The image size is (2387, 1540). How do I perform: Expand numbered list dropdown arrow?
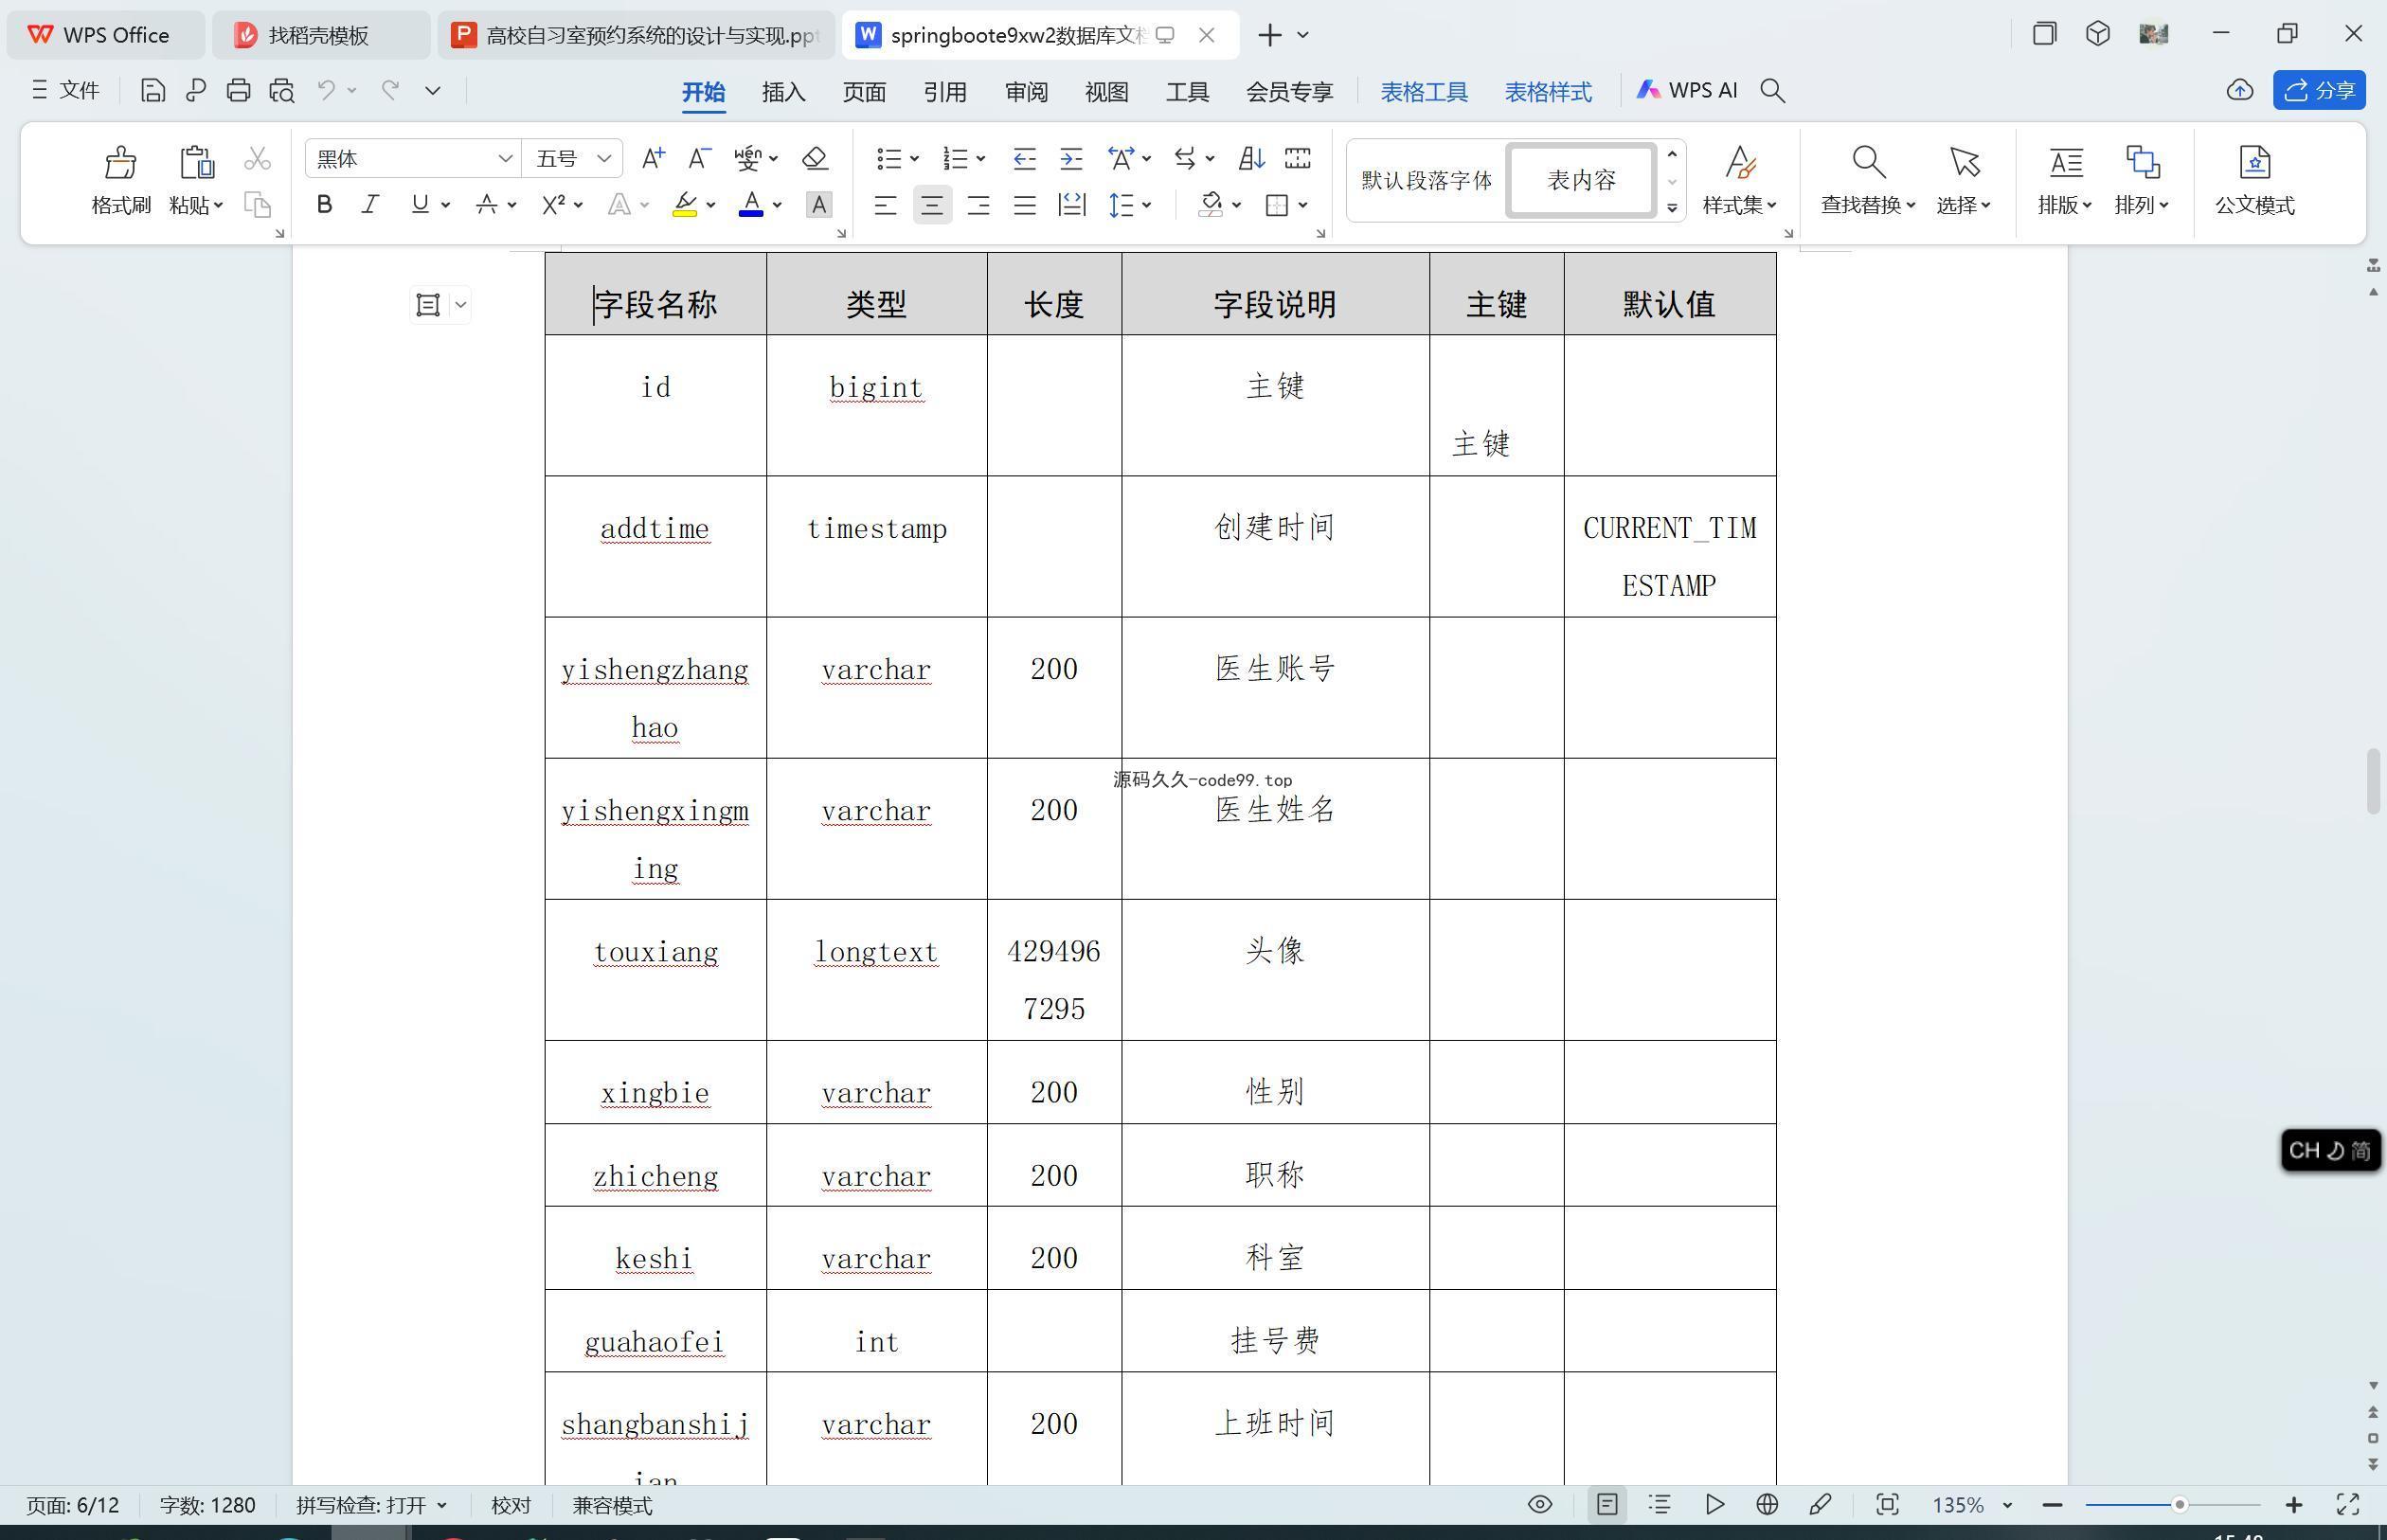pos(981,159)
